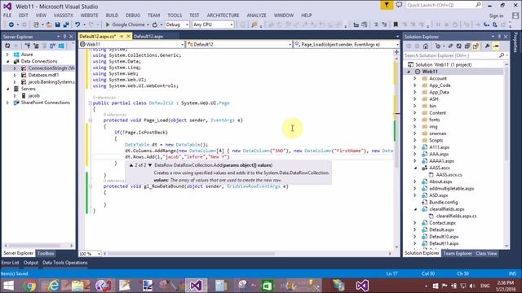Open Chrome from the taskbar

[30, 286]
